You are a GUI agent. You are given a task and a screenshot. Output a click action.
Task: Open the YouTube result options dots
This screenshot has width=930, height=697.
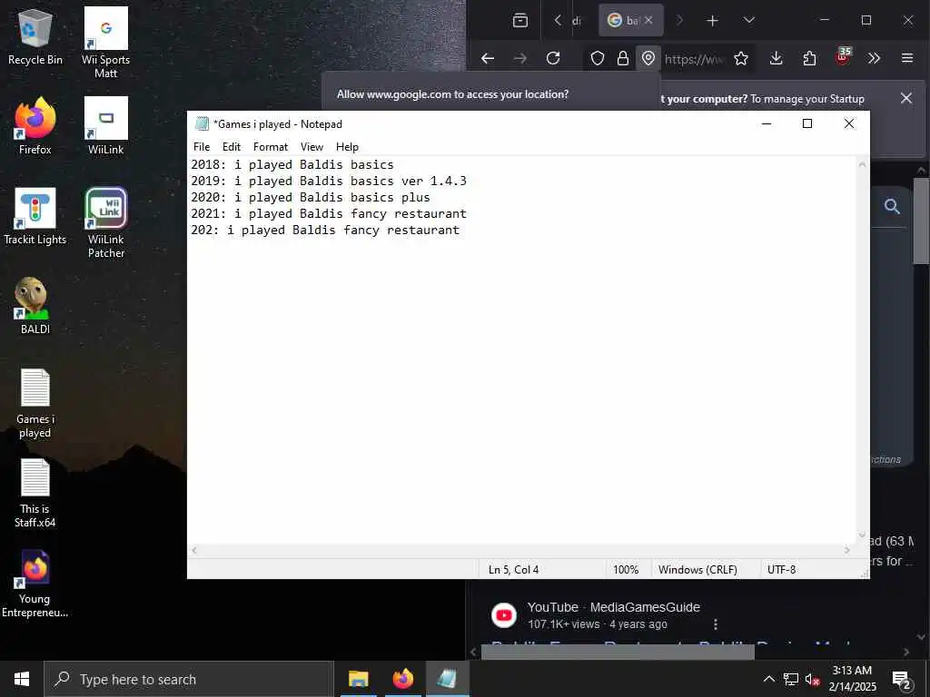pyautogui.click(x=716, y=624)
